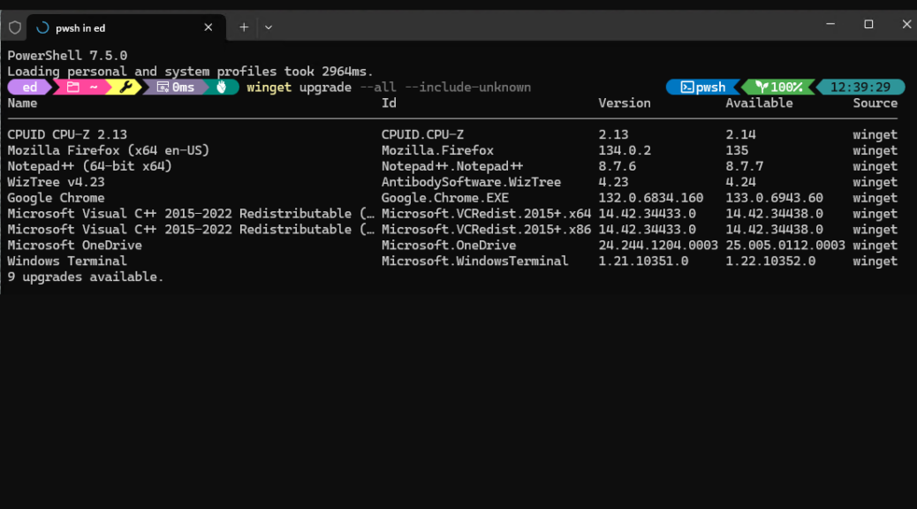Click Firefox installed version "134.0.2"
Image resolution: width=917 pixels, height=509 pixels.
(x=624, y=150)
